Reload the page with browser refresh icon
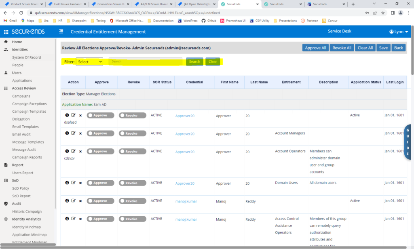The height and width of the screenshot is (249, 414). coord(21,13)
